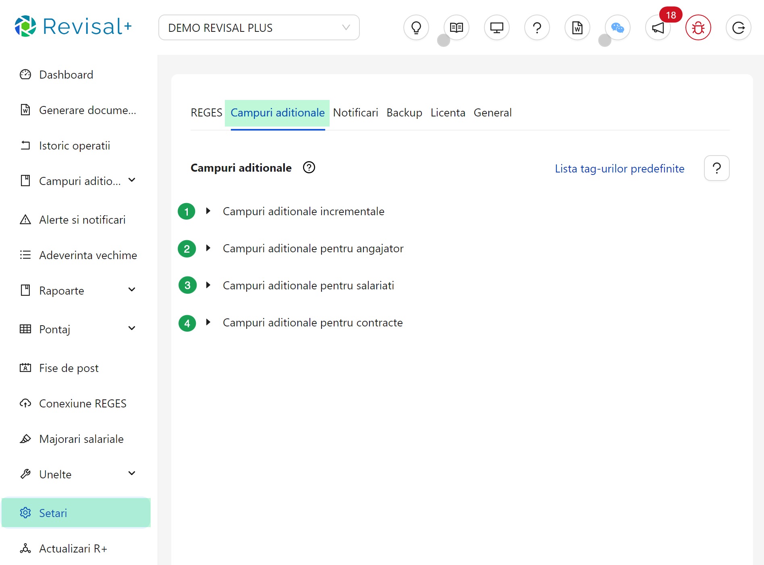Click the help button beside tag list link
Image resolution: width=764 pixels, height=565 pixels.
tap(716, 168)
